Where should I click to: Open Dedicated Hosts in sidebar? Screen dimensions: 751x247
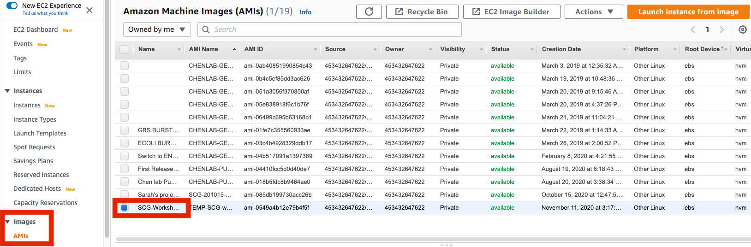(x=37, y=188)
